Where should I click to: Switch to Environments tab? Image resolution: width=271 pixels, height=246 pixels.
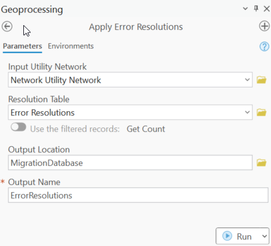(x=71, y=46)
